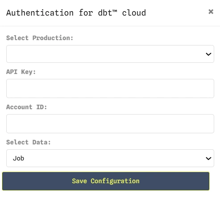Click the 'Select Data:' label
The height and width of the screenshot is (197, 220).
[x=29, y=142]
